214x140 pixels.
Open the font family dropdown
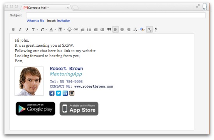(x=35, y=30)
